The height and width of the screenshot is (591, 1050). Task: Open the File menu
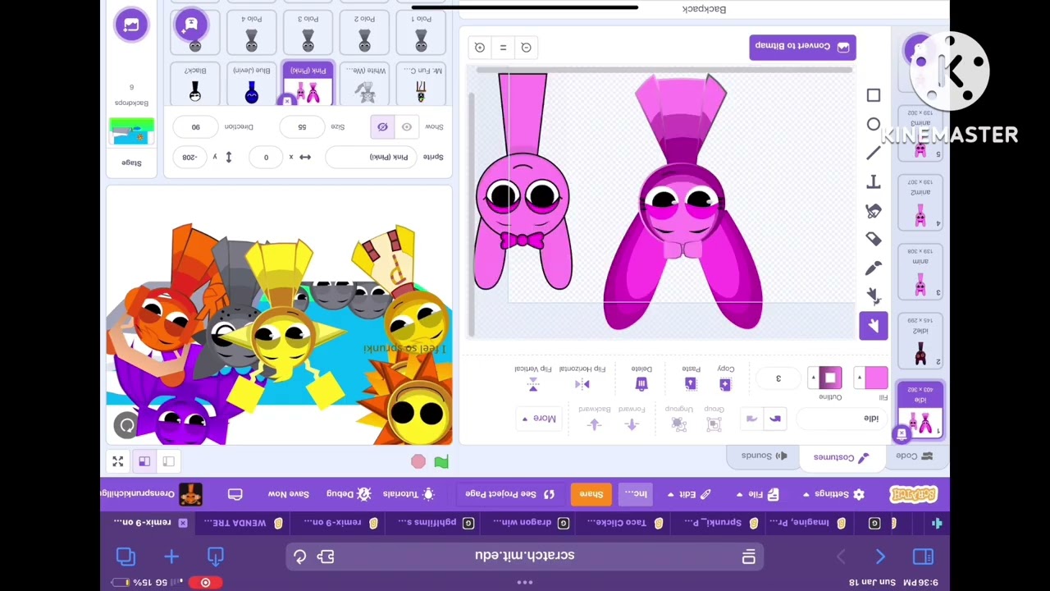(x=756, y=494)
